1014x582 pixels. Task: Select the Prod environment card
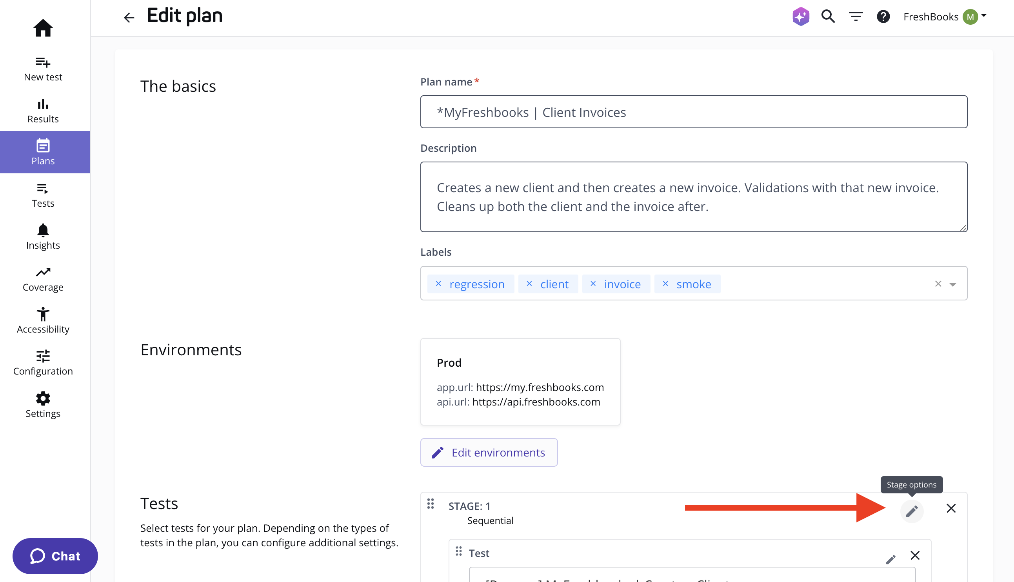click(x=520, y=382)
